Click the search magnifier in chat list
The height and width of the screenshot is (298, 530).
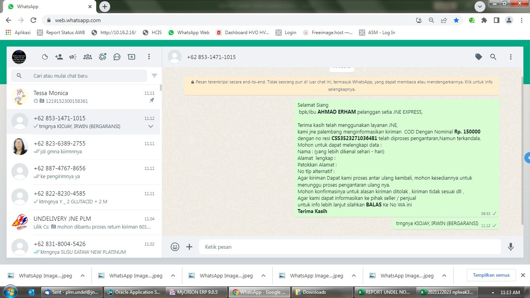(x=19, y=76)
